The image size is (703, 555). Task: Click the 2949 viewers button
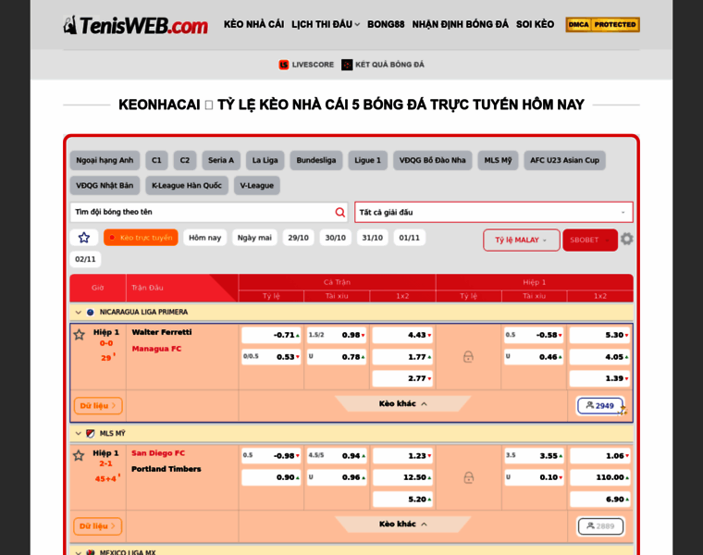coord(600,406)
